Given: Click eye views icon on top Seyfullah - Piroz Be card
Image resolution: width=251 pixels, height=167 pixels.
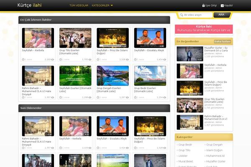Looking at the screenshot, I should [x=127, y=60].
